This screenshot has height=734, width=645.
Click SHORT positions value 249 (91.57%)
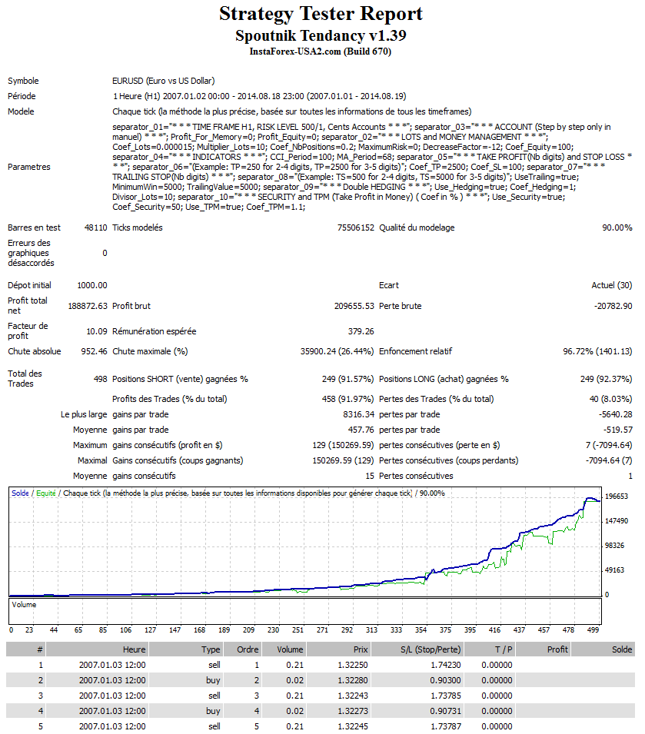click(347, 379)
